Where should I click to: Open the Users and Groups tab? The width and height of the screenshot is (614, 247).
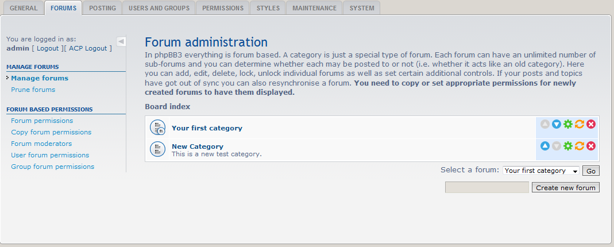pos(159,8)
